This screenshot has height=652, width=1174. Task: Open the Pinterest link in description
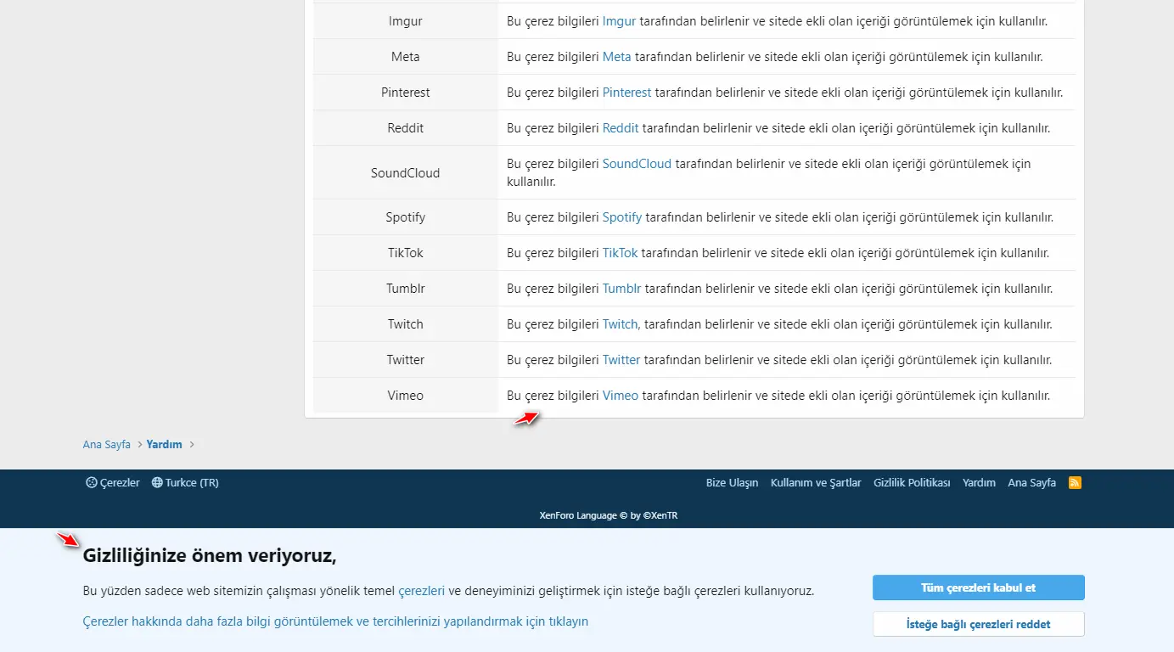tap(627, 93)
